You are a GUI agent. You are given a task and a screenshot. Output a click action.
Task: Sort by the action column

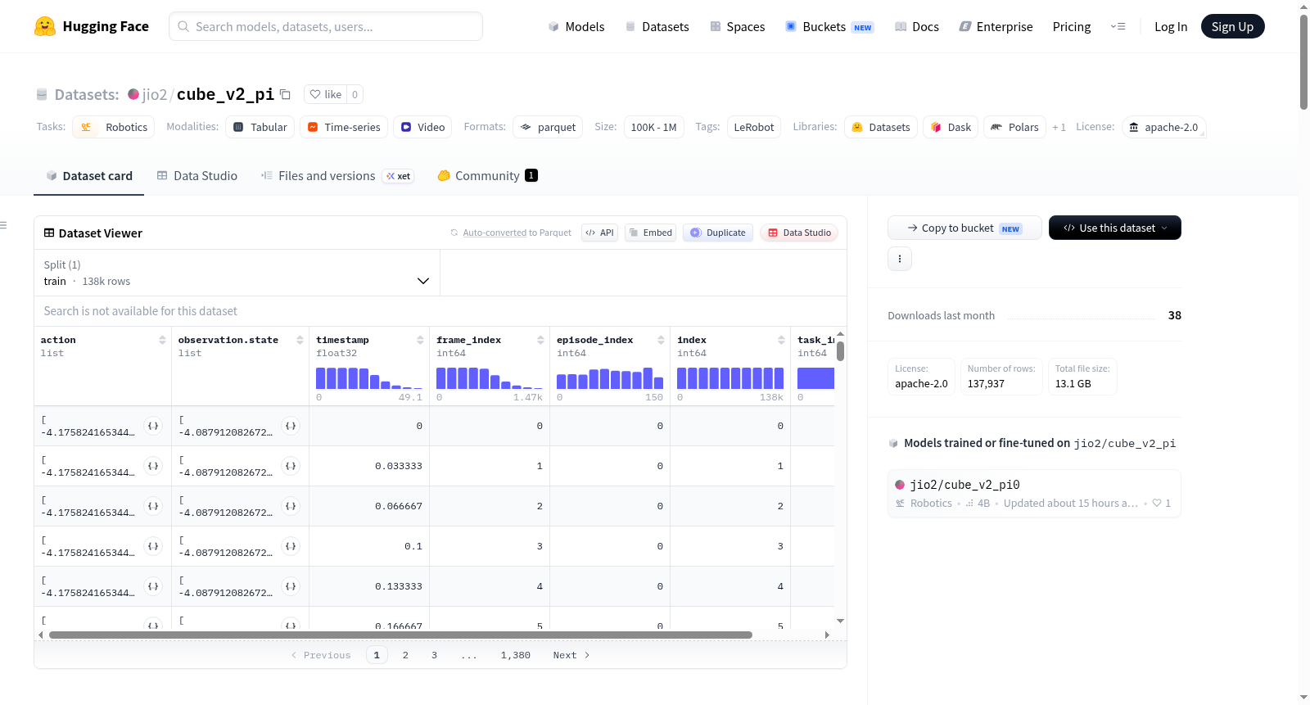162,340
